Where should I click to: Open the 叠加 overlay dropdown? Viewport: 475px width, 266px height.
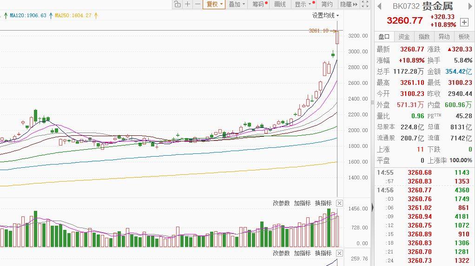click(236, 4)
